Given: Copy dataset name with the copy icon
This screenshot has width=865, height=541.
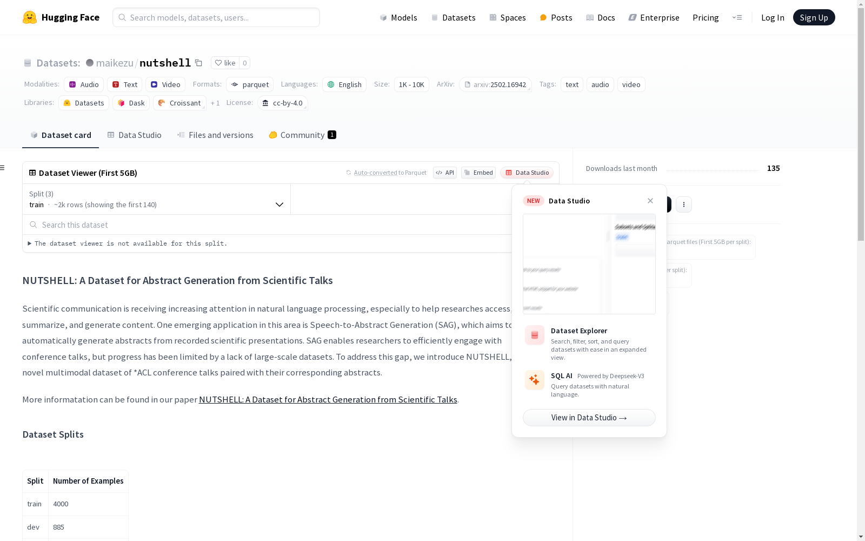Looking at the screenshot, I should 198,63.
